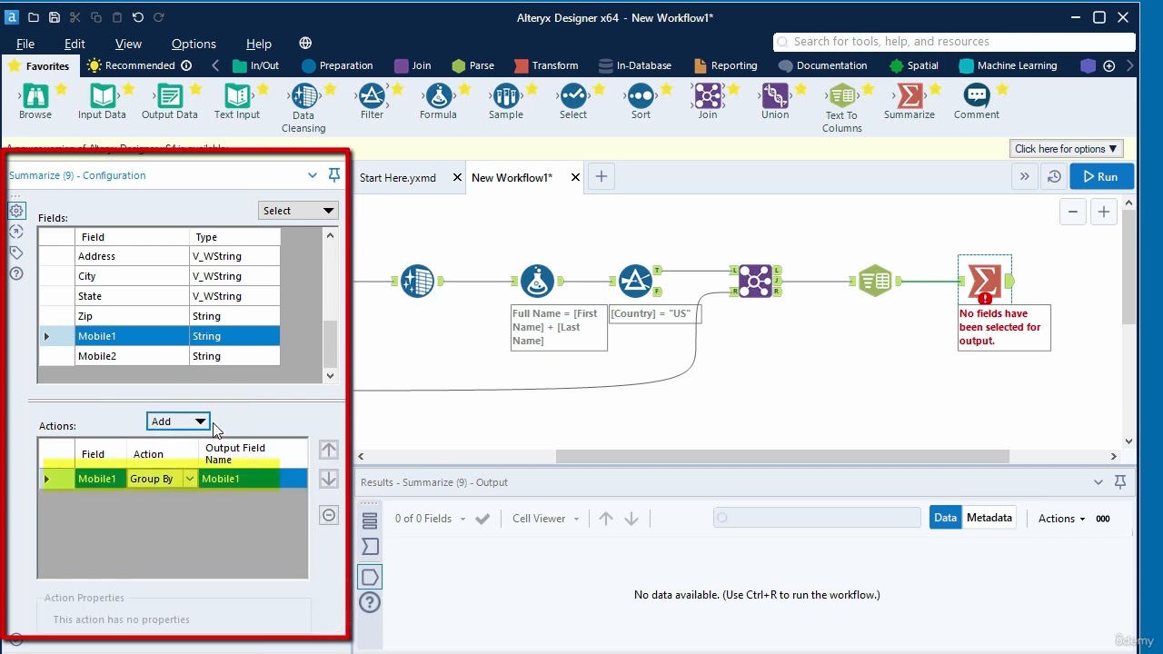Choose the Formula tool in the palette
The image size is (1163, 654).
[x=438, y=101]
